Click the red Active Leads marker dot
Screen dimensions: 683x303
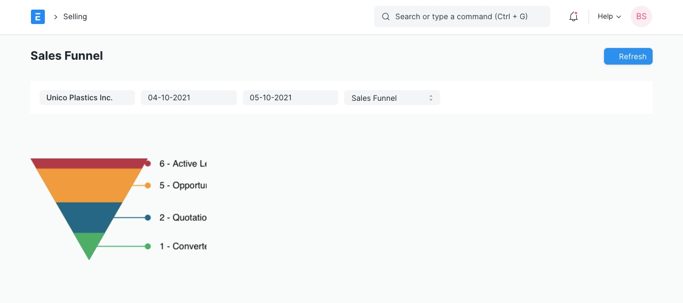click(148, 164)
